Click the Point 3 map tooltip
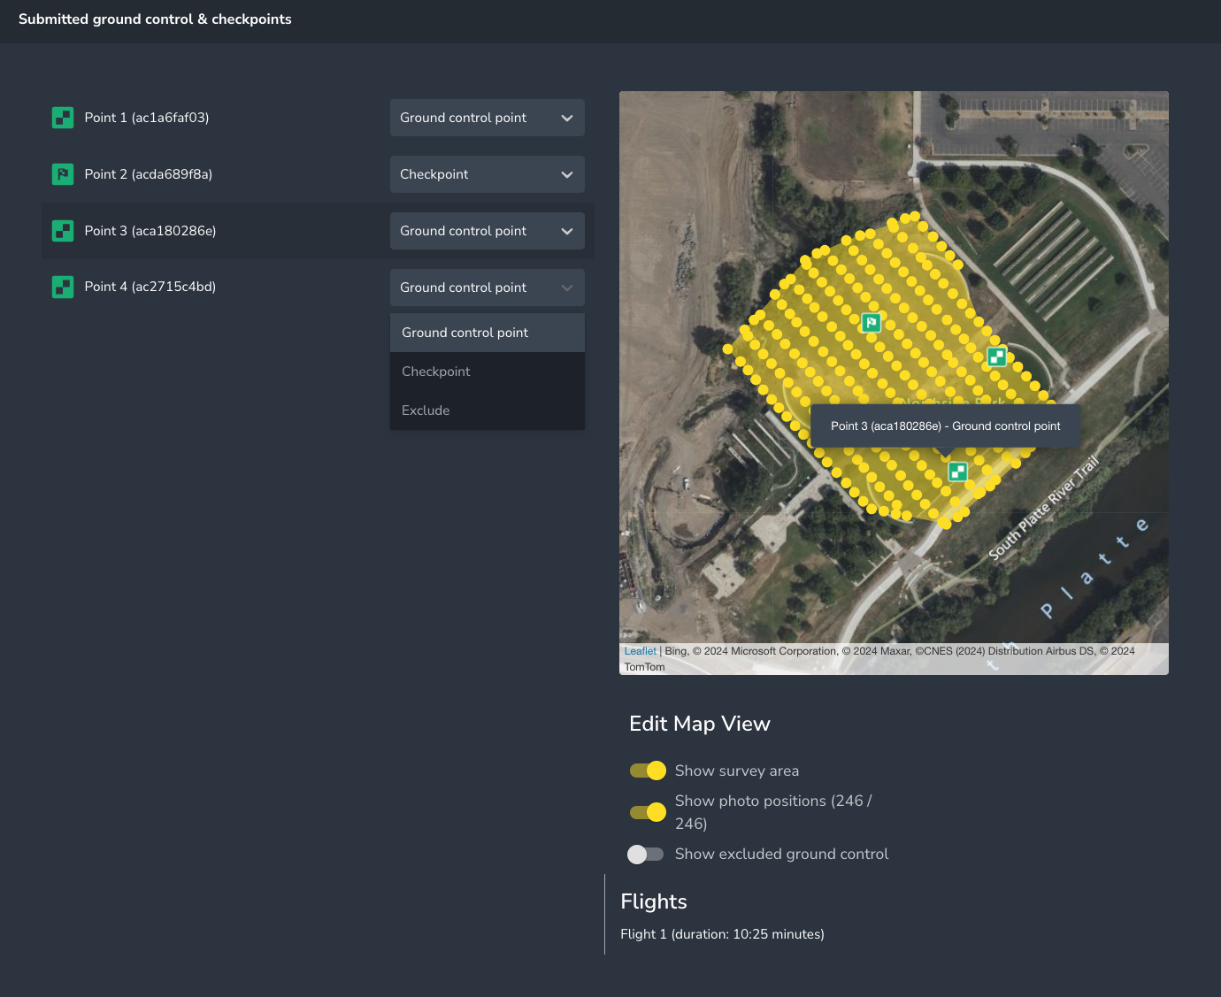The height and width of the screenshot is (997, 1221). click(945, 426)
